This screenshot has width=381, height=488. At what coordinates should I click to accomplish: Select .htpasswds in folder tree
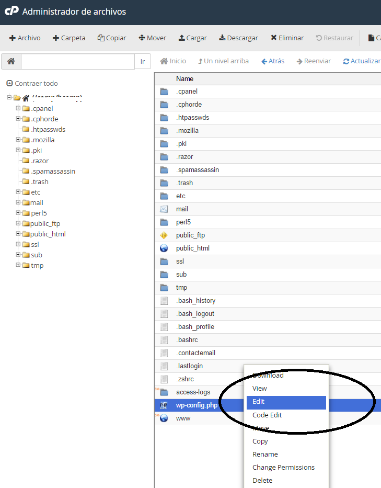(x=48, y=130)
